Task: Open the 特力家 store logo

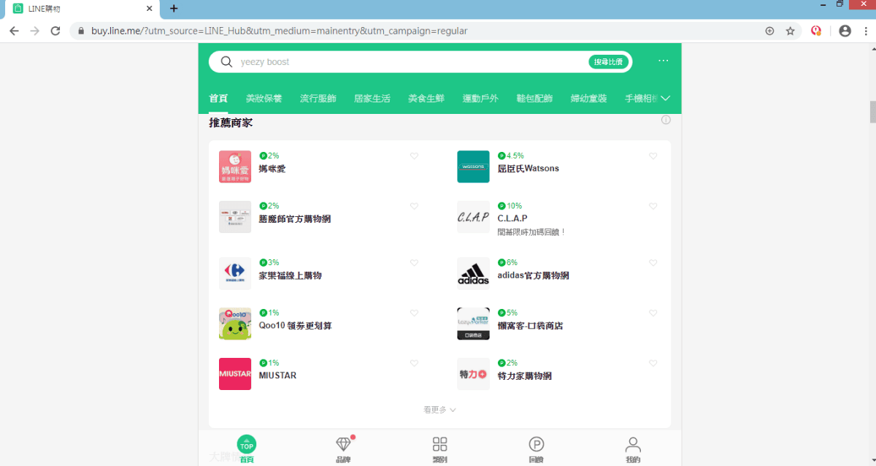Action: click(x=473, y=374)
